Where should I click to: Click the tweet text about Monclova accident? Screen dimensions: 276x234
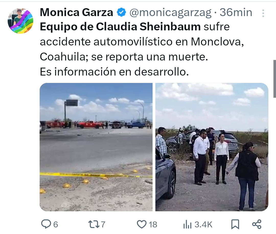point(142,49)
